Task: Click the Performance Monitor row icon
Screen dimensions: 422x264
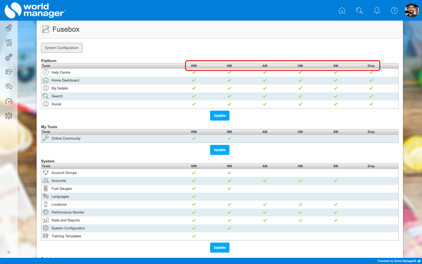Action: [46, 212]
